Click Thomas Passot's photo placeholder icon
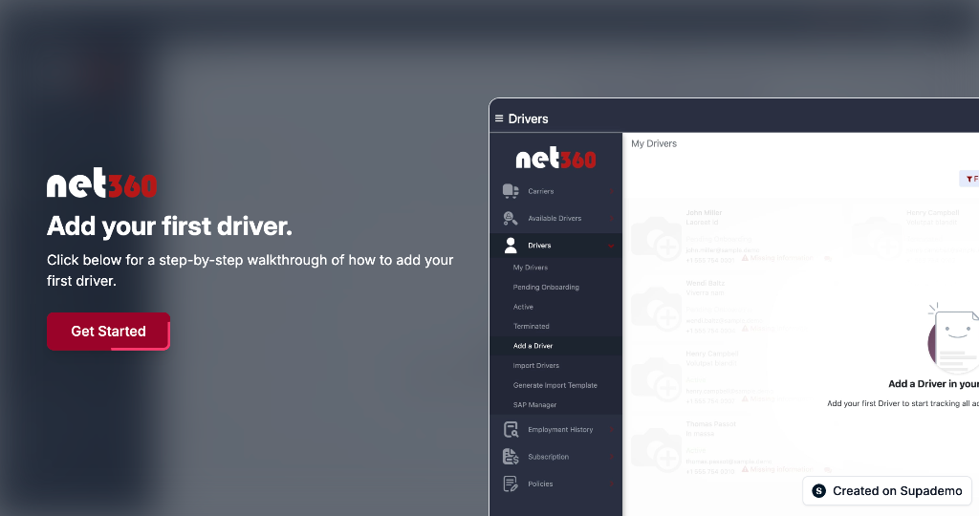This screenshot has height=516, width=979. [657, 448]
